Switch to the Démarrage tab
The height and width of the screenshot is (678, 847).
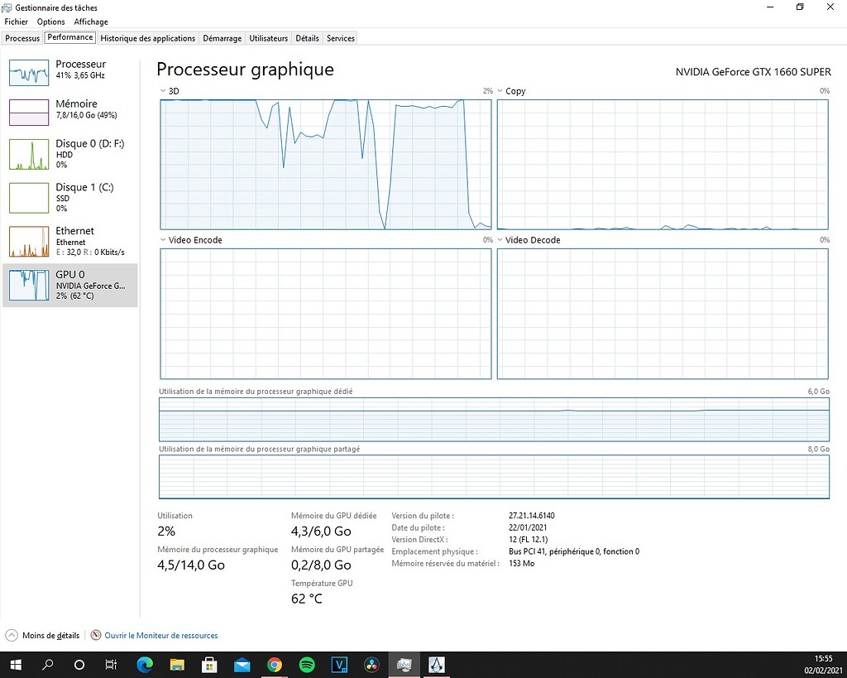tap(223, 38)
